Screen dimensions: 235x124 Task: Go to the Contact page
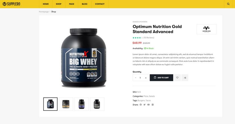point(100,4)
